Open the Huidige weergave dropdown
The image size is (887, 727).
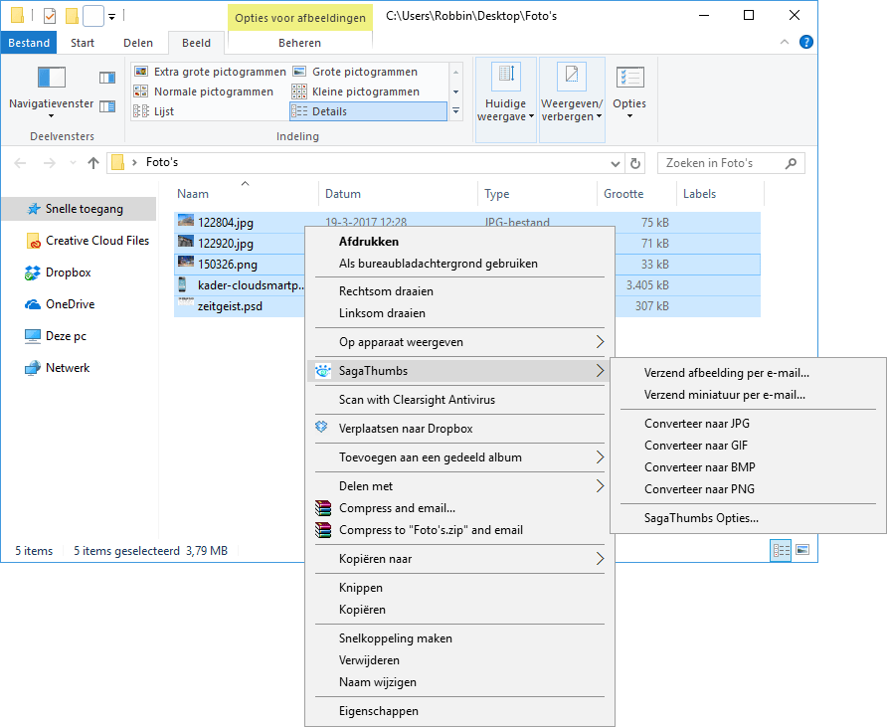506,99
